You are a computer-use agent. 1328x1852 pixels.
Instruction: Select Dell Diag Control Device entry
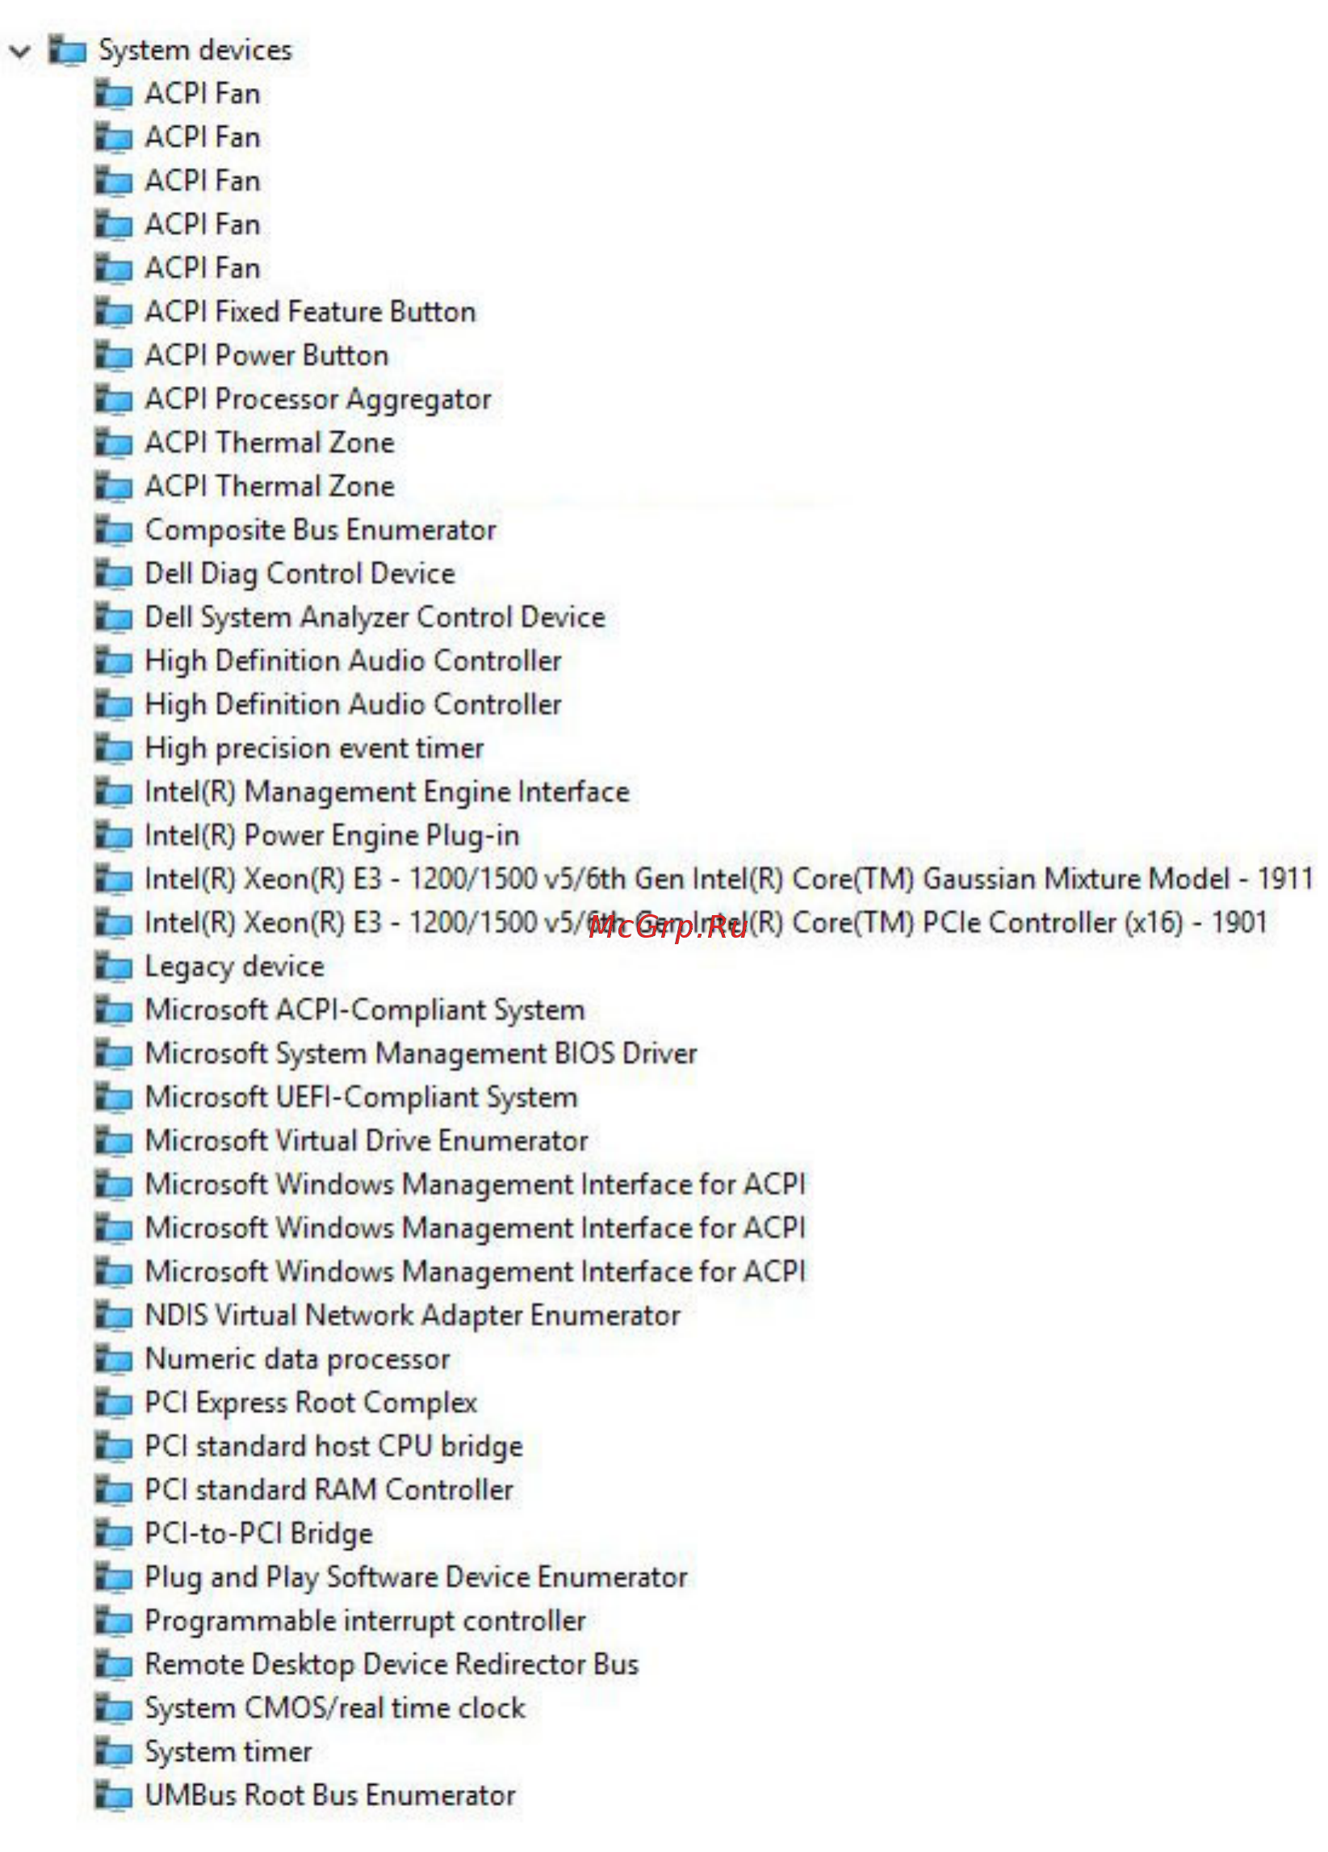point(300,573)
